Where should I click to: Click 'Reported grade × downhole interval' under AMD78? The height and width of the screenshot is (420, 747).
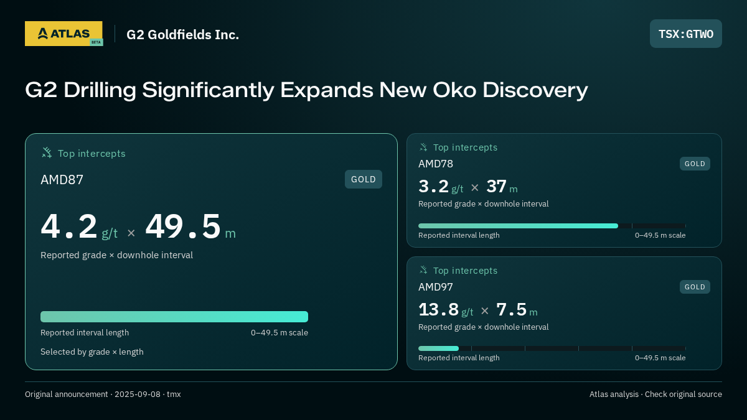(483, 203)
